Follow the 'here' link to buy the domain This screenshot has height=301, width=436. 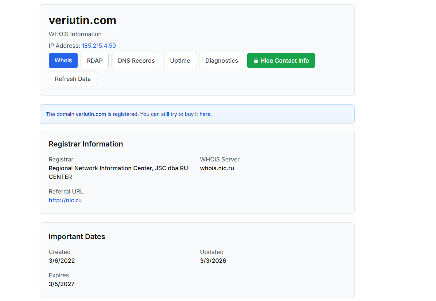click(x=205, y=114)
